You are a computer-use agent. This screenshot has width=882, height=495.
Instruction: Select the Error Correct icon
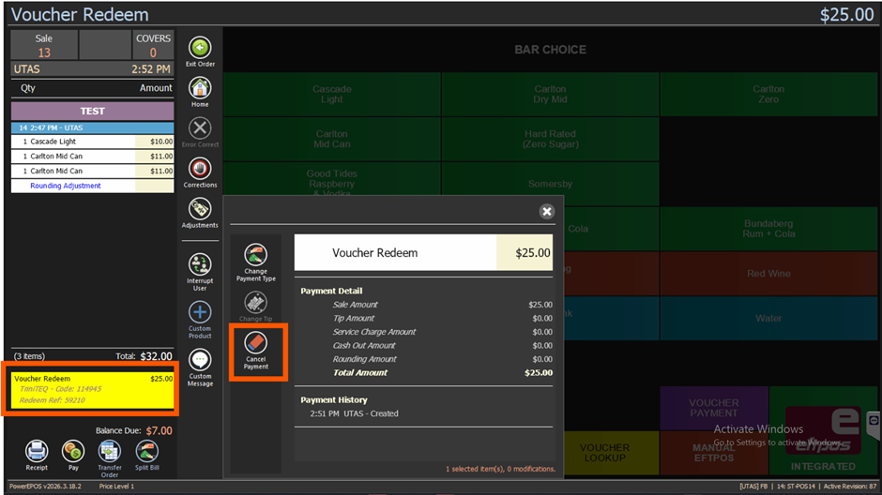[x=200, y=129]
